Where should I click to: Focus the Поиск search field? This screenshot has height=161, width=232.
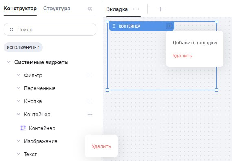(x=50, y=29)
